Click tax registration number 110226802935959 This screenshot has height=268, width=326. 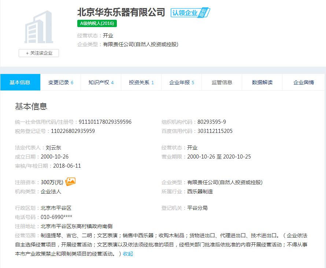[x=73, y=131]
